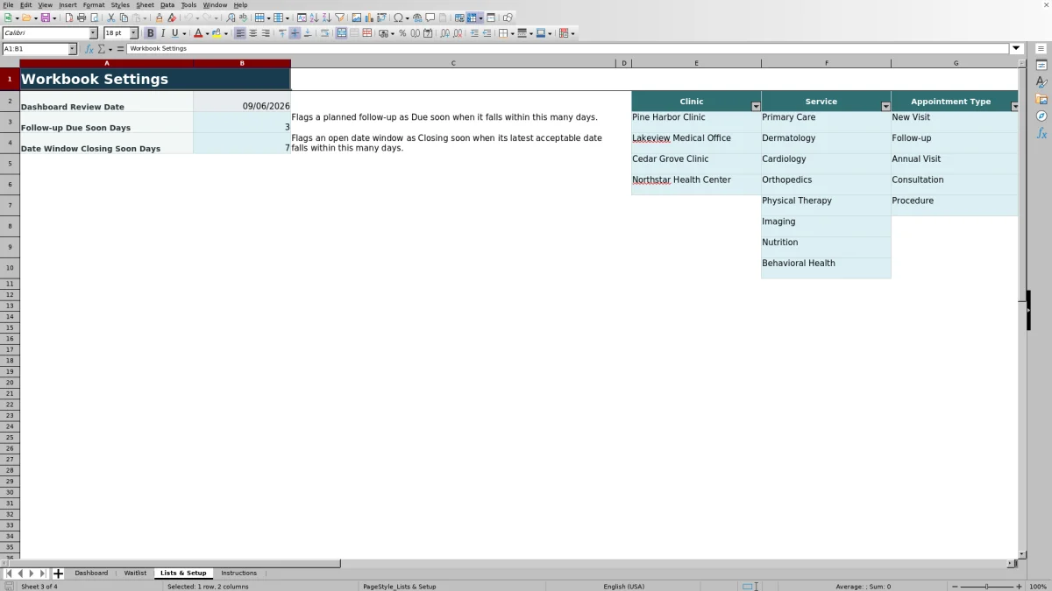Go to last sheet tab arrow

[x=43, y=573]
